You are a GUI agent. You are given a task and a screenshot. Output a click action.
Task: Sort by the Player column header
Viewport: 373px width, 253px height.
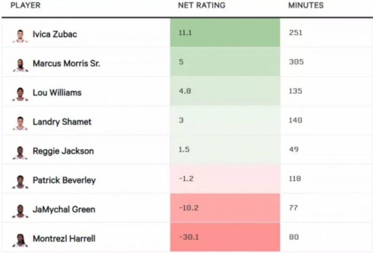pos(26,5)
